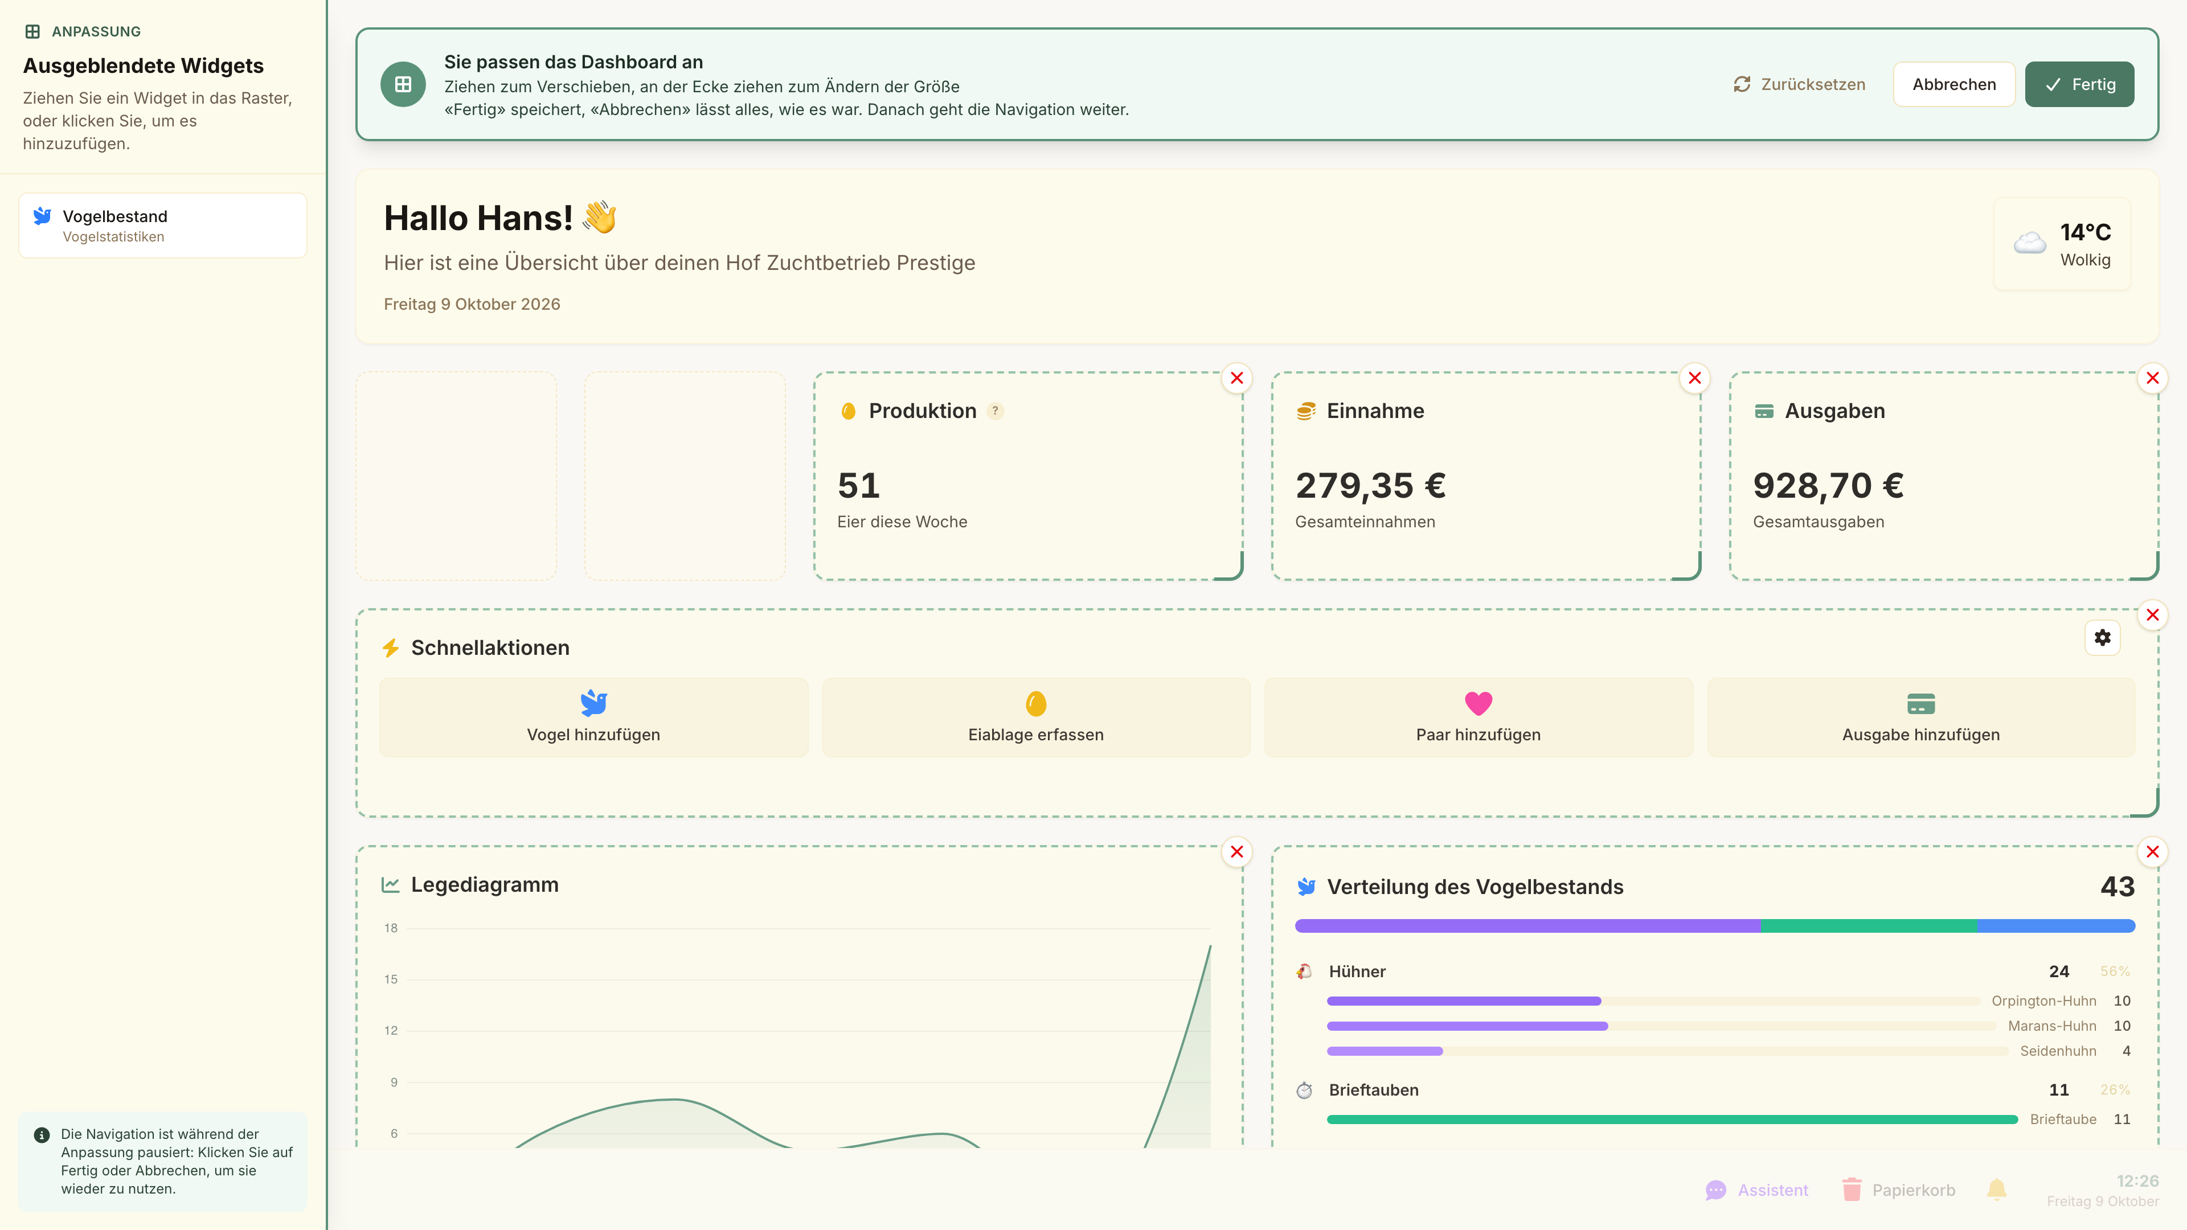
Task: Click the notification bell icon
Action: pyautogui.click(x=1997, y=1189)
